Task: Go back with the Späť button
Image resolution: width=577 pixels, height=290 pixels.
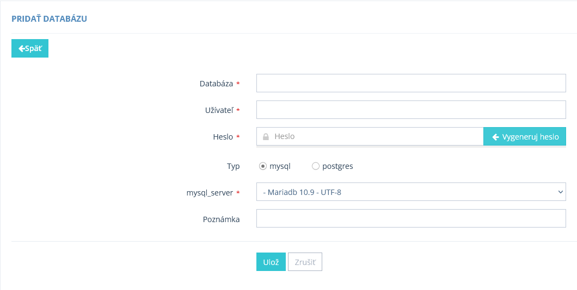Action: pyautogui.click(x=30, y=48)
